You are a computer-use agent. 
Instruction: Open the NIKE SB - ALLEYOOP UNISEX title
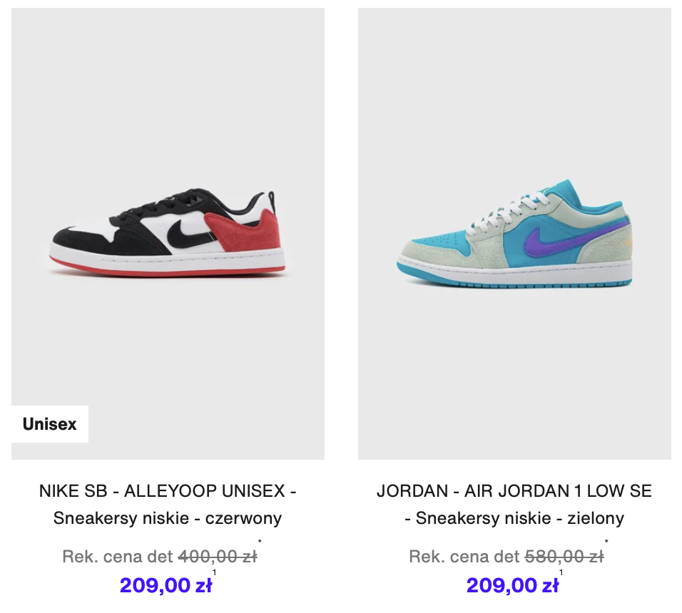[168, 491]
